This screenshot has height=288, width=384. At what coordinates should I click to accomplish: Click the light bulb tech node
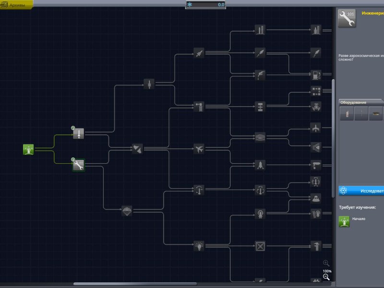(x=199, y=246)
